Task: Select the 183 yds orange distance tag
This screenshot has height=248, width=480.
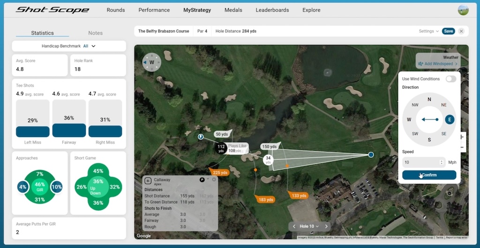Action: click(x=265, y=199)
